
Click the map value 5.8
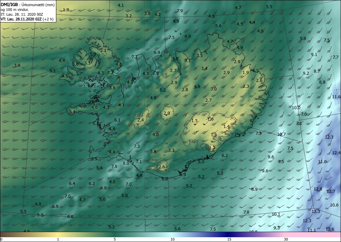click(303, 39)
